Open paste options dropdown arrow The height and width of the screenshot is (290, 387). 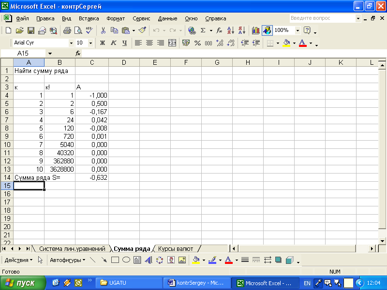pos(134,30)
